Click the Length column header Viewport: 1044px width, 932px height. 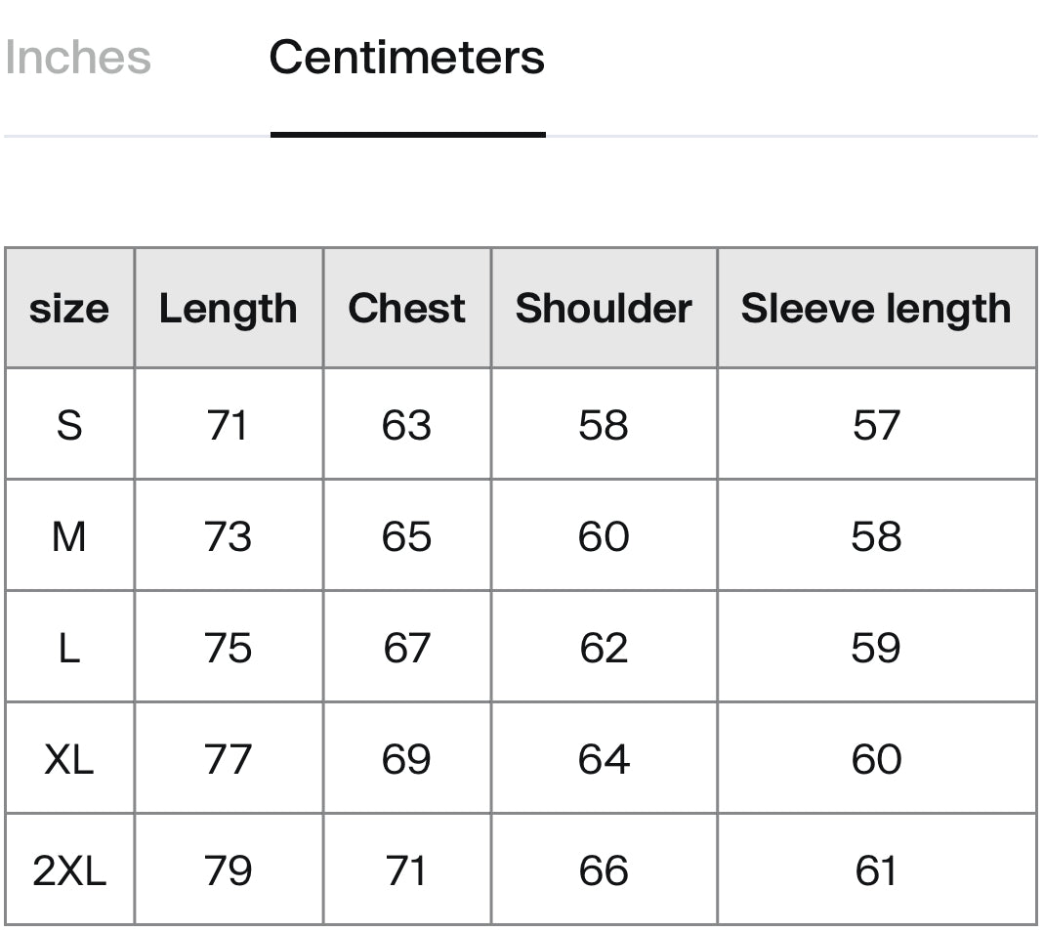pyautogui.click(x=229, y=308)
